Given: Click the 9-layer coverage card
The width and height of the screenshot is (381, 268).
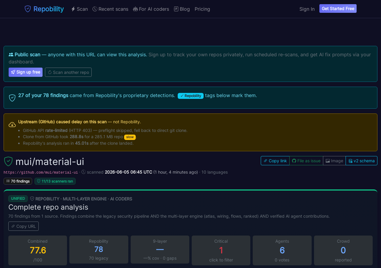Looking at the screenshot, I should [x=160, y=250].
